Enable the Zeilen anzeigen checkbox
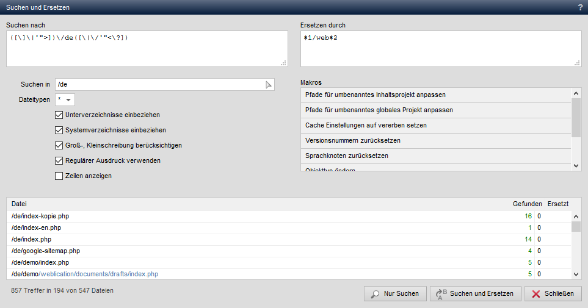 59,176
